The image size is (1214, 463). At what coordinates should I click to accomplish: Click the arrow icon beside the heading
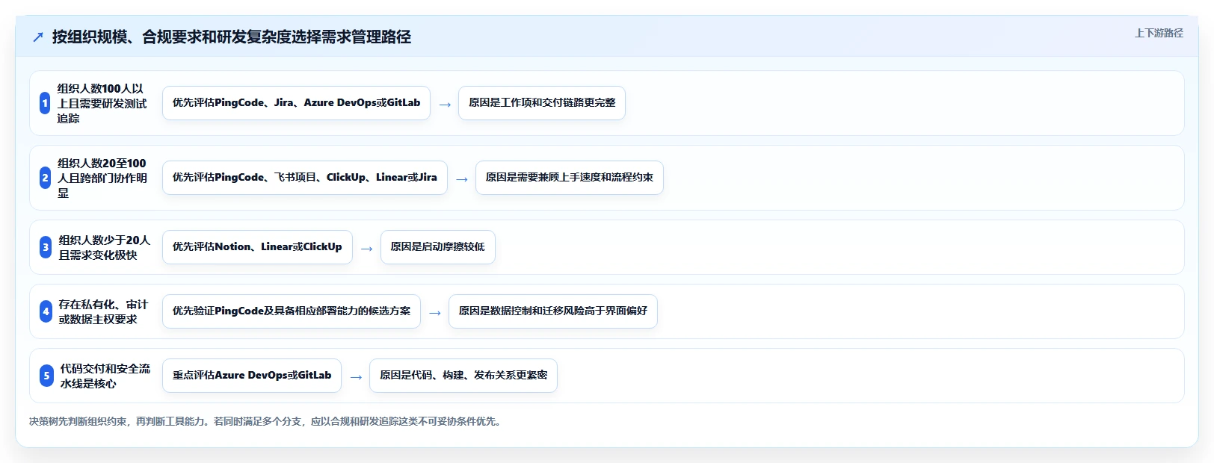point(38,37)
